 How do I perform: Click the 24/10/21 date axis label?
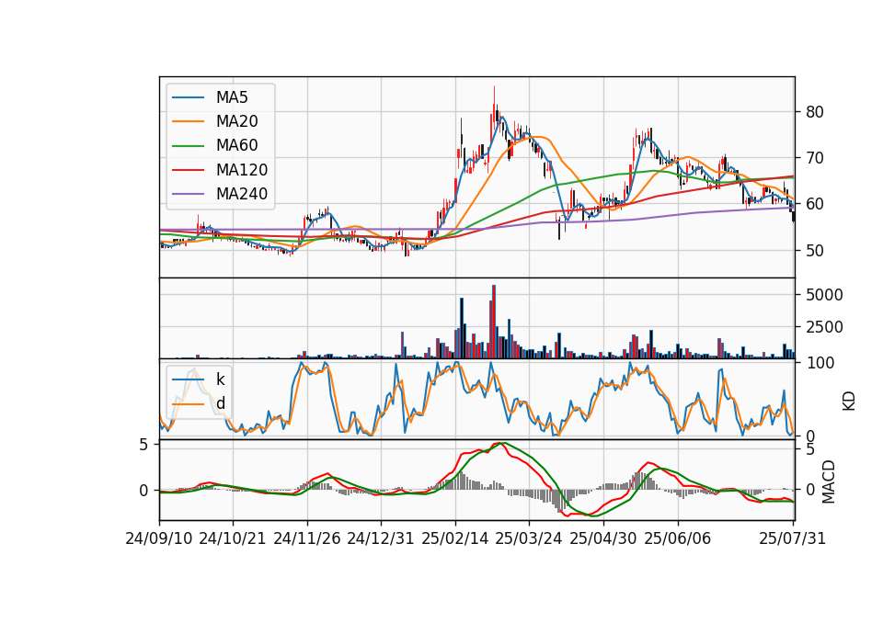[233, 538]
